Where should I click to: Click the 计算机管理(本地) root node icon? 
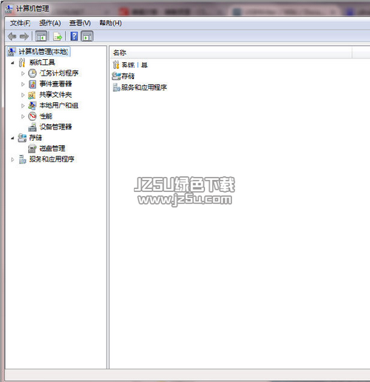12,52
